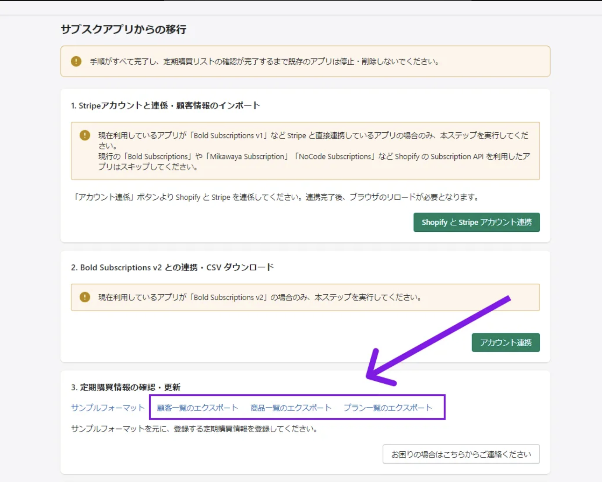Click the page title 'サブスクアプリからの移行'
This screenshot has height=482, width=602.
pos(124,29)
